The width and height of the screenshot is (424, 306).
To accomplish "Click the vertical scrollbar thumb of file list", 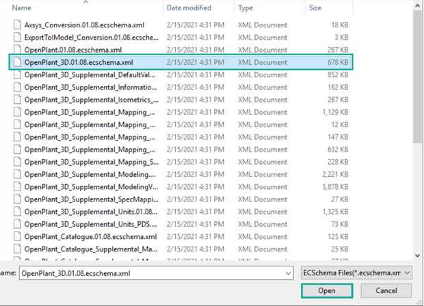I will click(417, 76).
